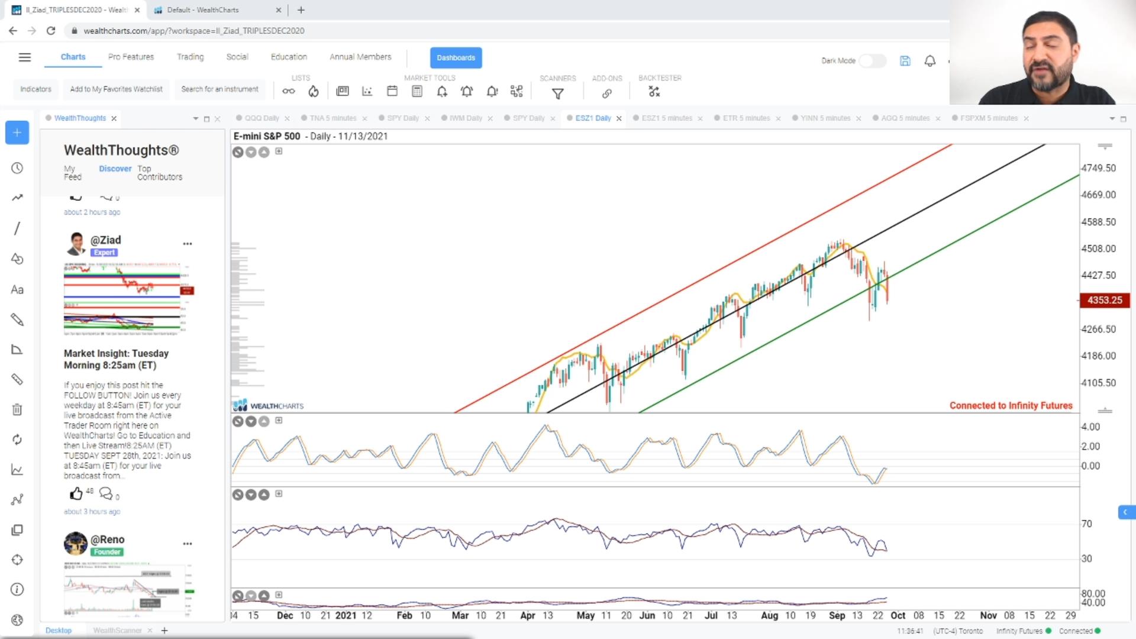Open the add-ons link icon
Viewport: 1136px width, 639px height.
click(607, 93)
